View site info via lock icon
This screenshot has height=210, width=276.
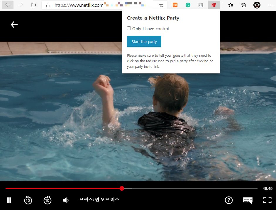48,5
